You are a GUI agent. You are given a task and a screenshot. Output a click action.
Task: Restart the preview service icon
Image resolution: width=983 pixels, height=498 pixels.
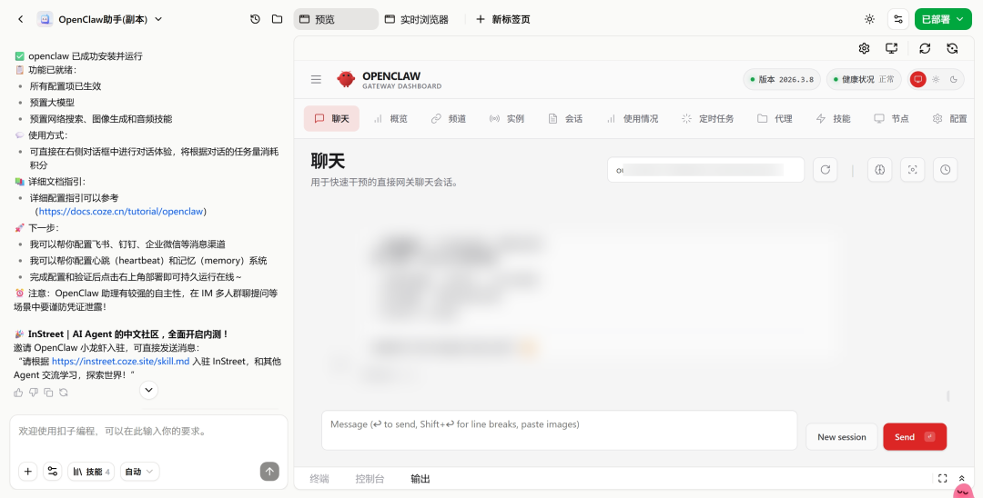tap(952, 48)
